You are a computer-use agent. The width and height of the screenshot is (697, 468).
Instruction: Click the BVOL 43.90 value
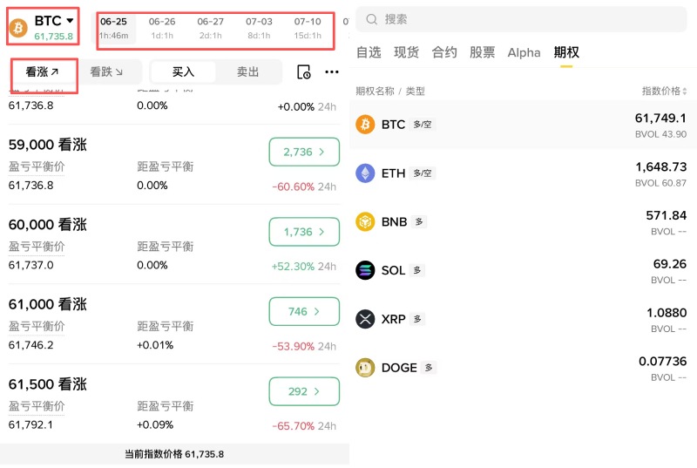[x=660, y=134]
